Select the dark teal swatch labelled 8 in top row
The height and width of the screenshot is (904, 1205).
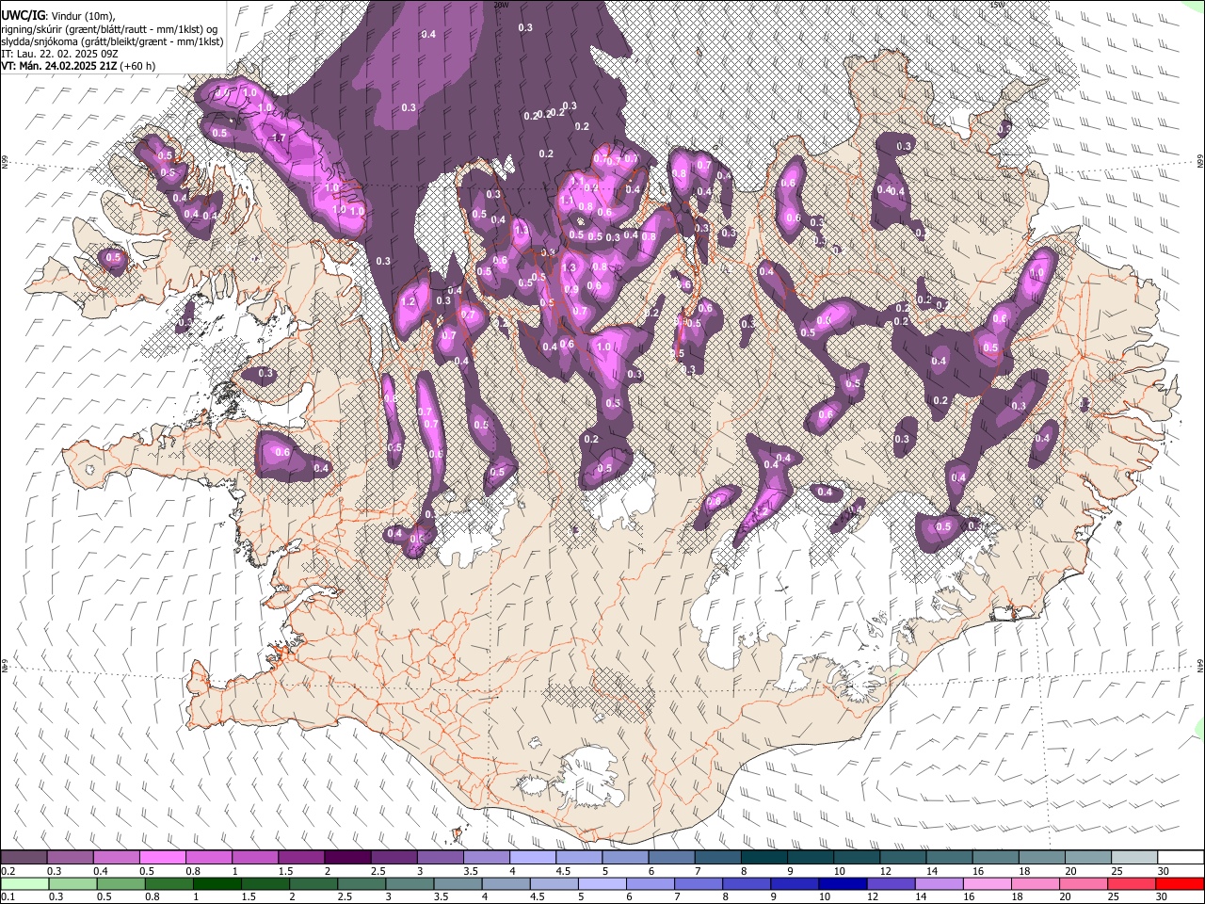(764, 857)
